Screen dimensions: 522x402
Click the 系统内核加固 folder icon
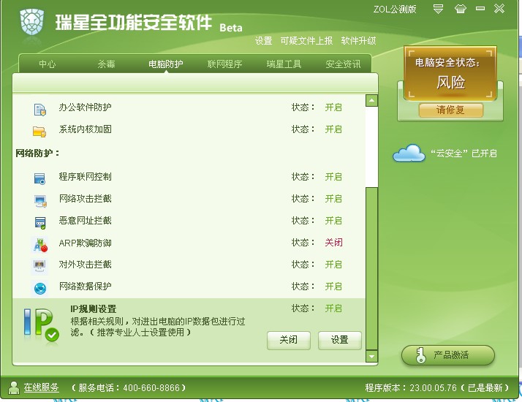39,131
